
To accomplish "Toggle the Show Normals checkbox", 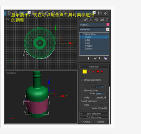I will 82,90.
